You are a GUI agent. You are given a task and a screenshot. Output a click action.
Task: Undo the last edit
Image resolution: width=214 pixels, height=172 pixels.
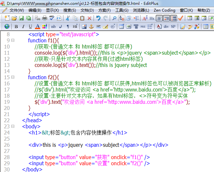[x=98, y=18]
